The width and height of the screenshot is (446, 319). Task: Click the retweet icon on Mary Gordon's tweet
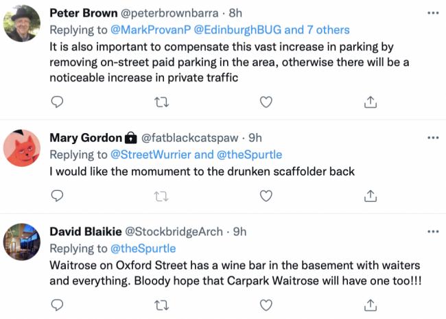tap(161, 196)
